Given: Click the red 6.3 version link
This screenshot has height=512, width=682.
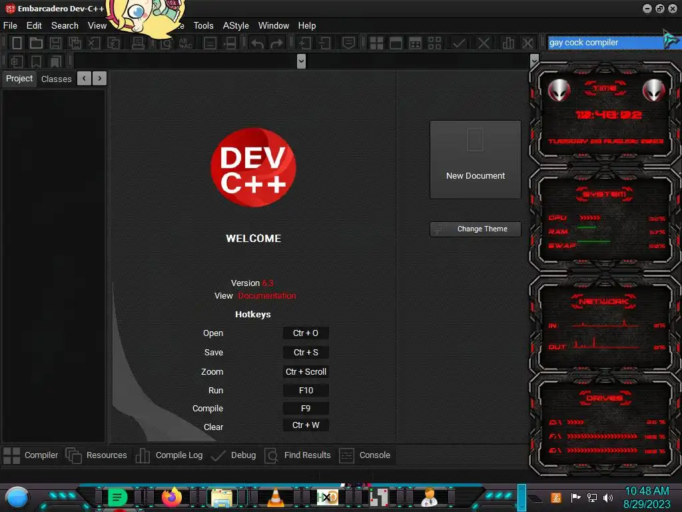Looking at the screenshot, I should 268,283.
